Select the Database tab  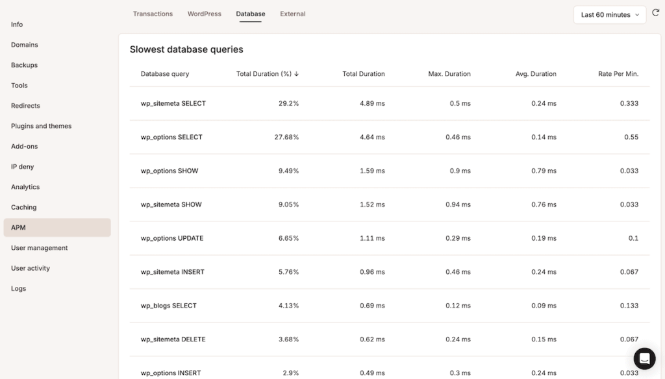pyautogui.click(x=250, y=13)
